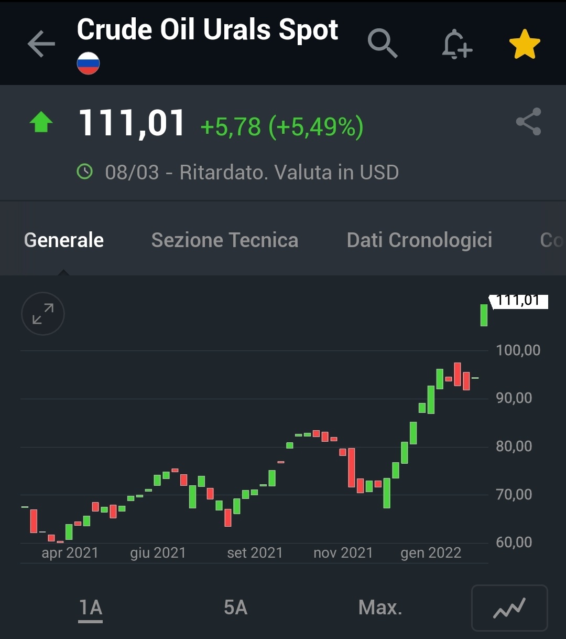Switch to Sezione Tecnica tab
The image size is (566, 639).
pos(225,240)
